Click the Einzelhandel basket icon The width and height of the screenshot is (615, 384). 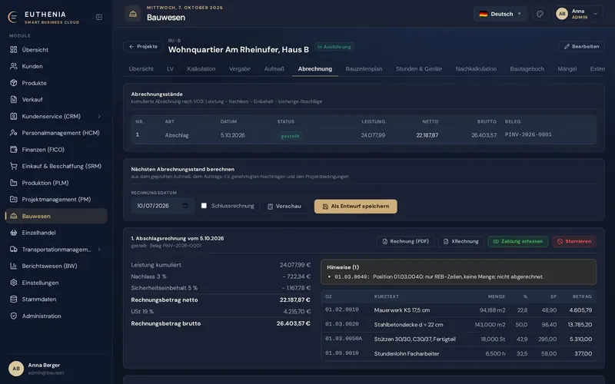pos(14,233)
